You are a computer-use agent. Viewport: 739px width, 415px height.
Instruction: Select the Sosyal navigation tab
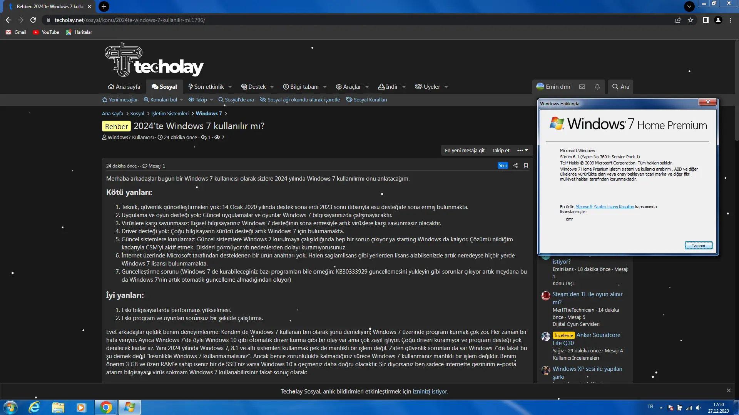pyautogui.click(x=164, y=87)
